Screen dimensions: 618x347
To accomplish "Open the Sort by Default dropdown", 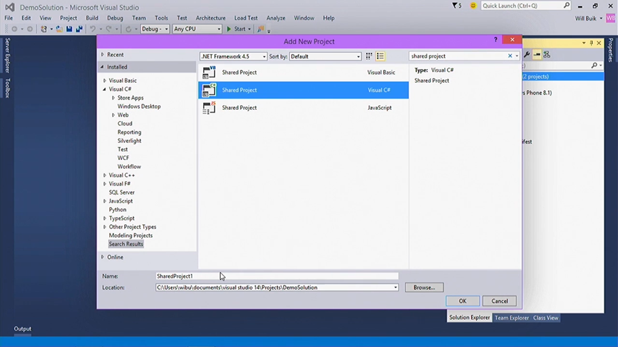I will 325,56.
